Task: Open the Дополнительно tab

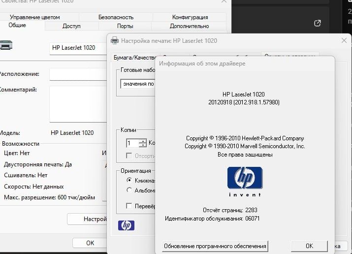Action: (x=189, y=26)
